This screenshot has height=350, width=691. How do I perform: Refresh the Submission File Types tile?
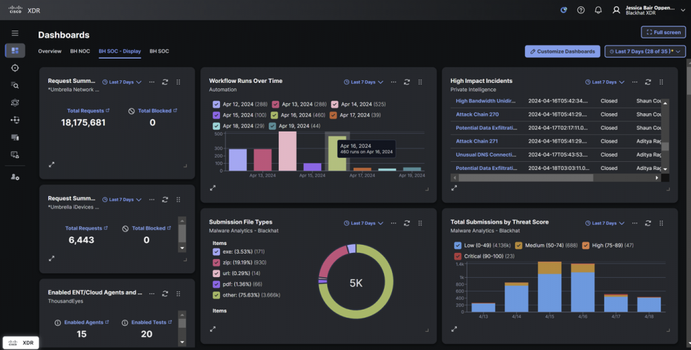(406, 223)
